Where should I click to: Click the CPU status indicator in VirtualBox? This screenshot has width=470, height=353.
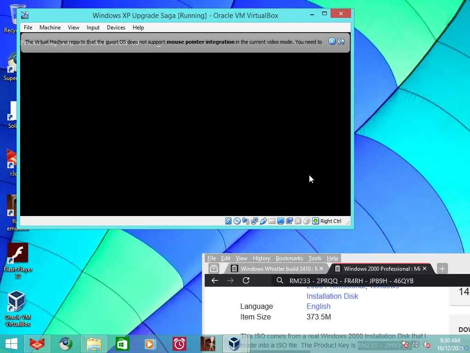(298, 221)
